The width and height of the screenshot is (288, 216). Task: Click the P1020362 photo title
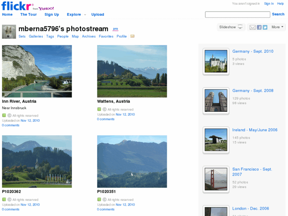pyautogui.click(x=11, y=191)
